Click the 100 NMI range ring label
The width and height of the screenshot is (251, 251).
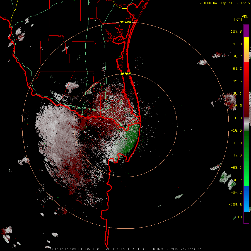click(125, 22)
